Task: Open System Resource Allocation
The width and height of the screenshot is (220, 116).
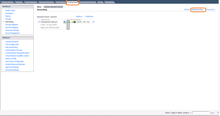Action: 15,64
